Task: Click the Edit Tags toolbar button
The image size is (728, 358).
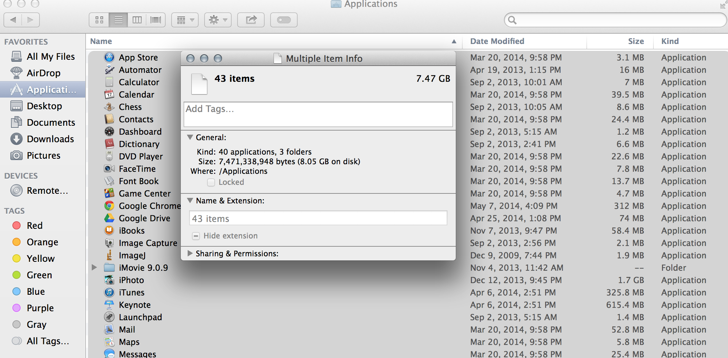Action: tap(284, 20)
